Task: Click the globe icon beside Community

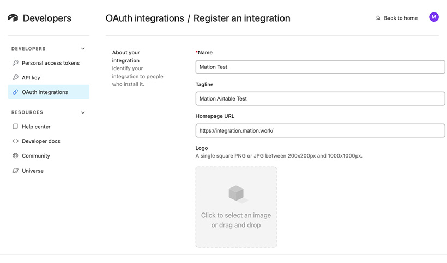Action: click(x=15, y=155)
